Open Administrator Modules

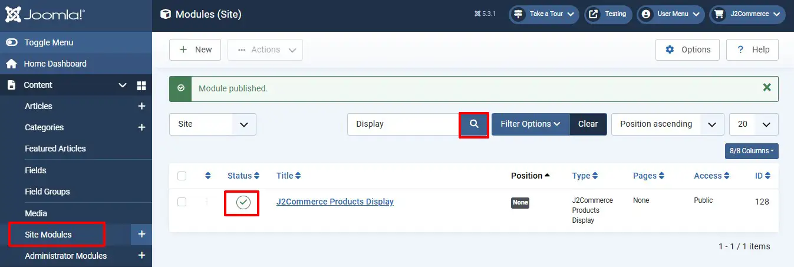(x=66, y=256)
